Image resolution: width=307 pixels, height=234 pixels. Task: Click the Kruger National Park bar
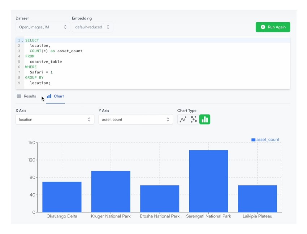tap(111, 192)
